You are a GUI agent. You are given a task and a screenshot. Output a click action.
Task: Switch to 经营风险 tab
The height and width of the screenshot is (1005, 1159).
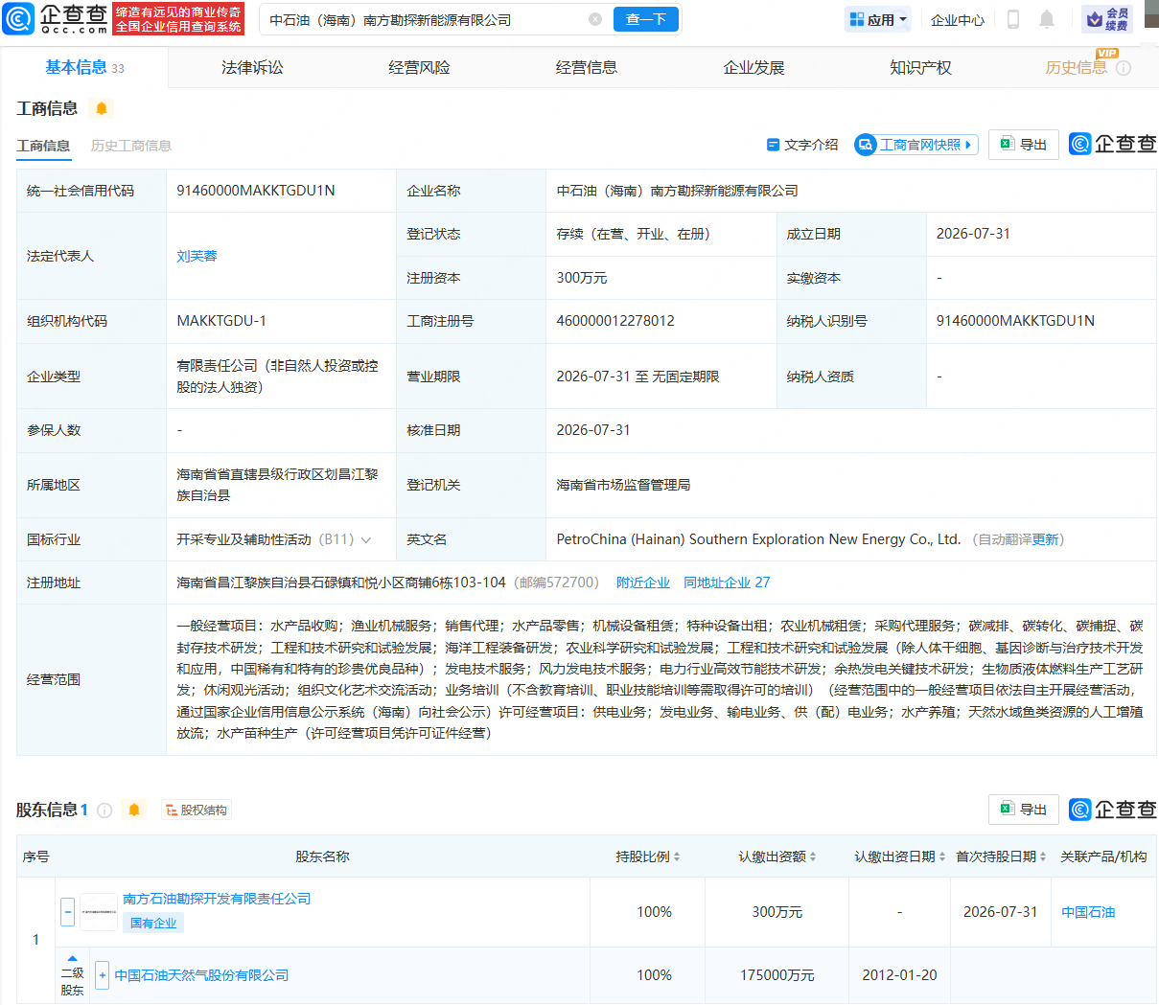[x=419, y=68]
